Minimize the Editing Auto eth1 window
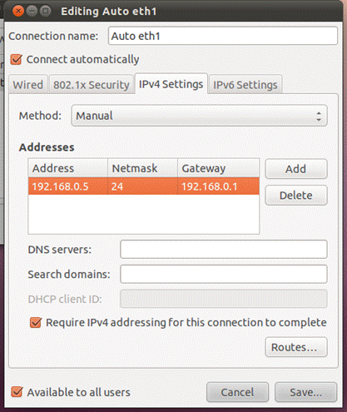Viewport: 347px width, 412px height. (32, 11)
